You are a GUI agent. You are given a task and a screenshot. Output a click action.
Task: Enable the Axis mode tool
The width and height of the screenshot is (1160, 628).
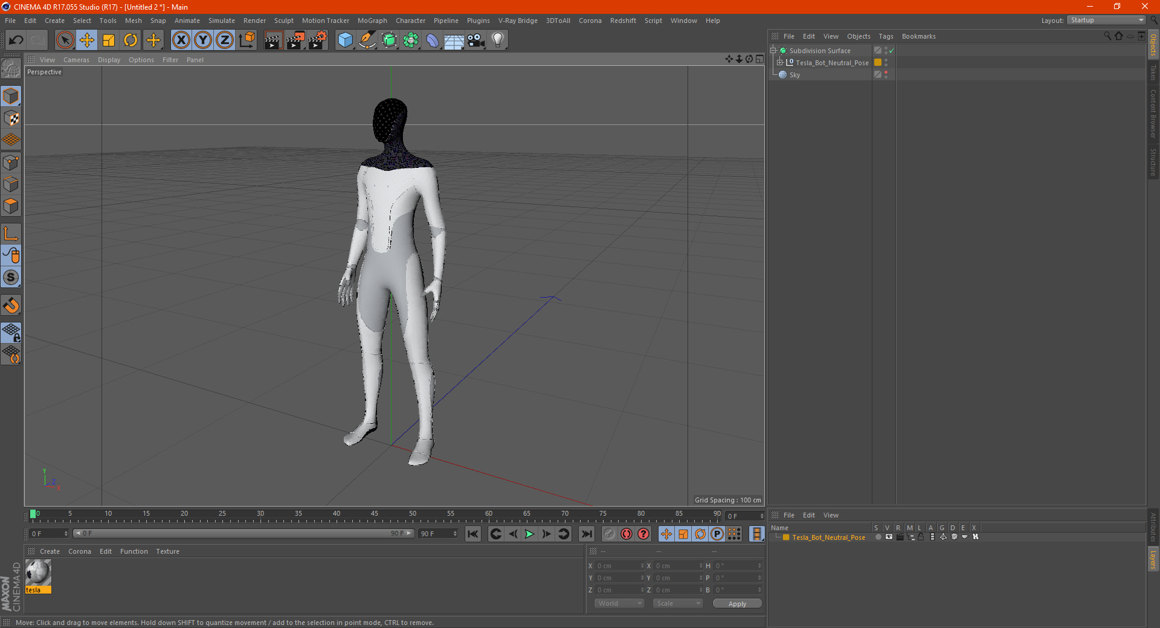coord(11,234)
